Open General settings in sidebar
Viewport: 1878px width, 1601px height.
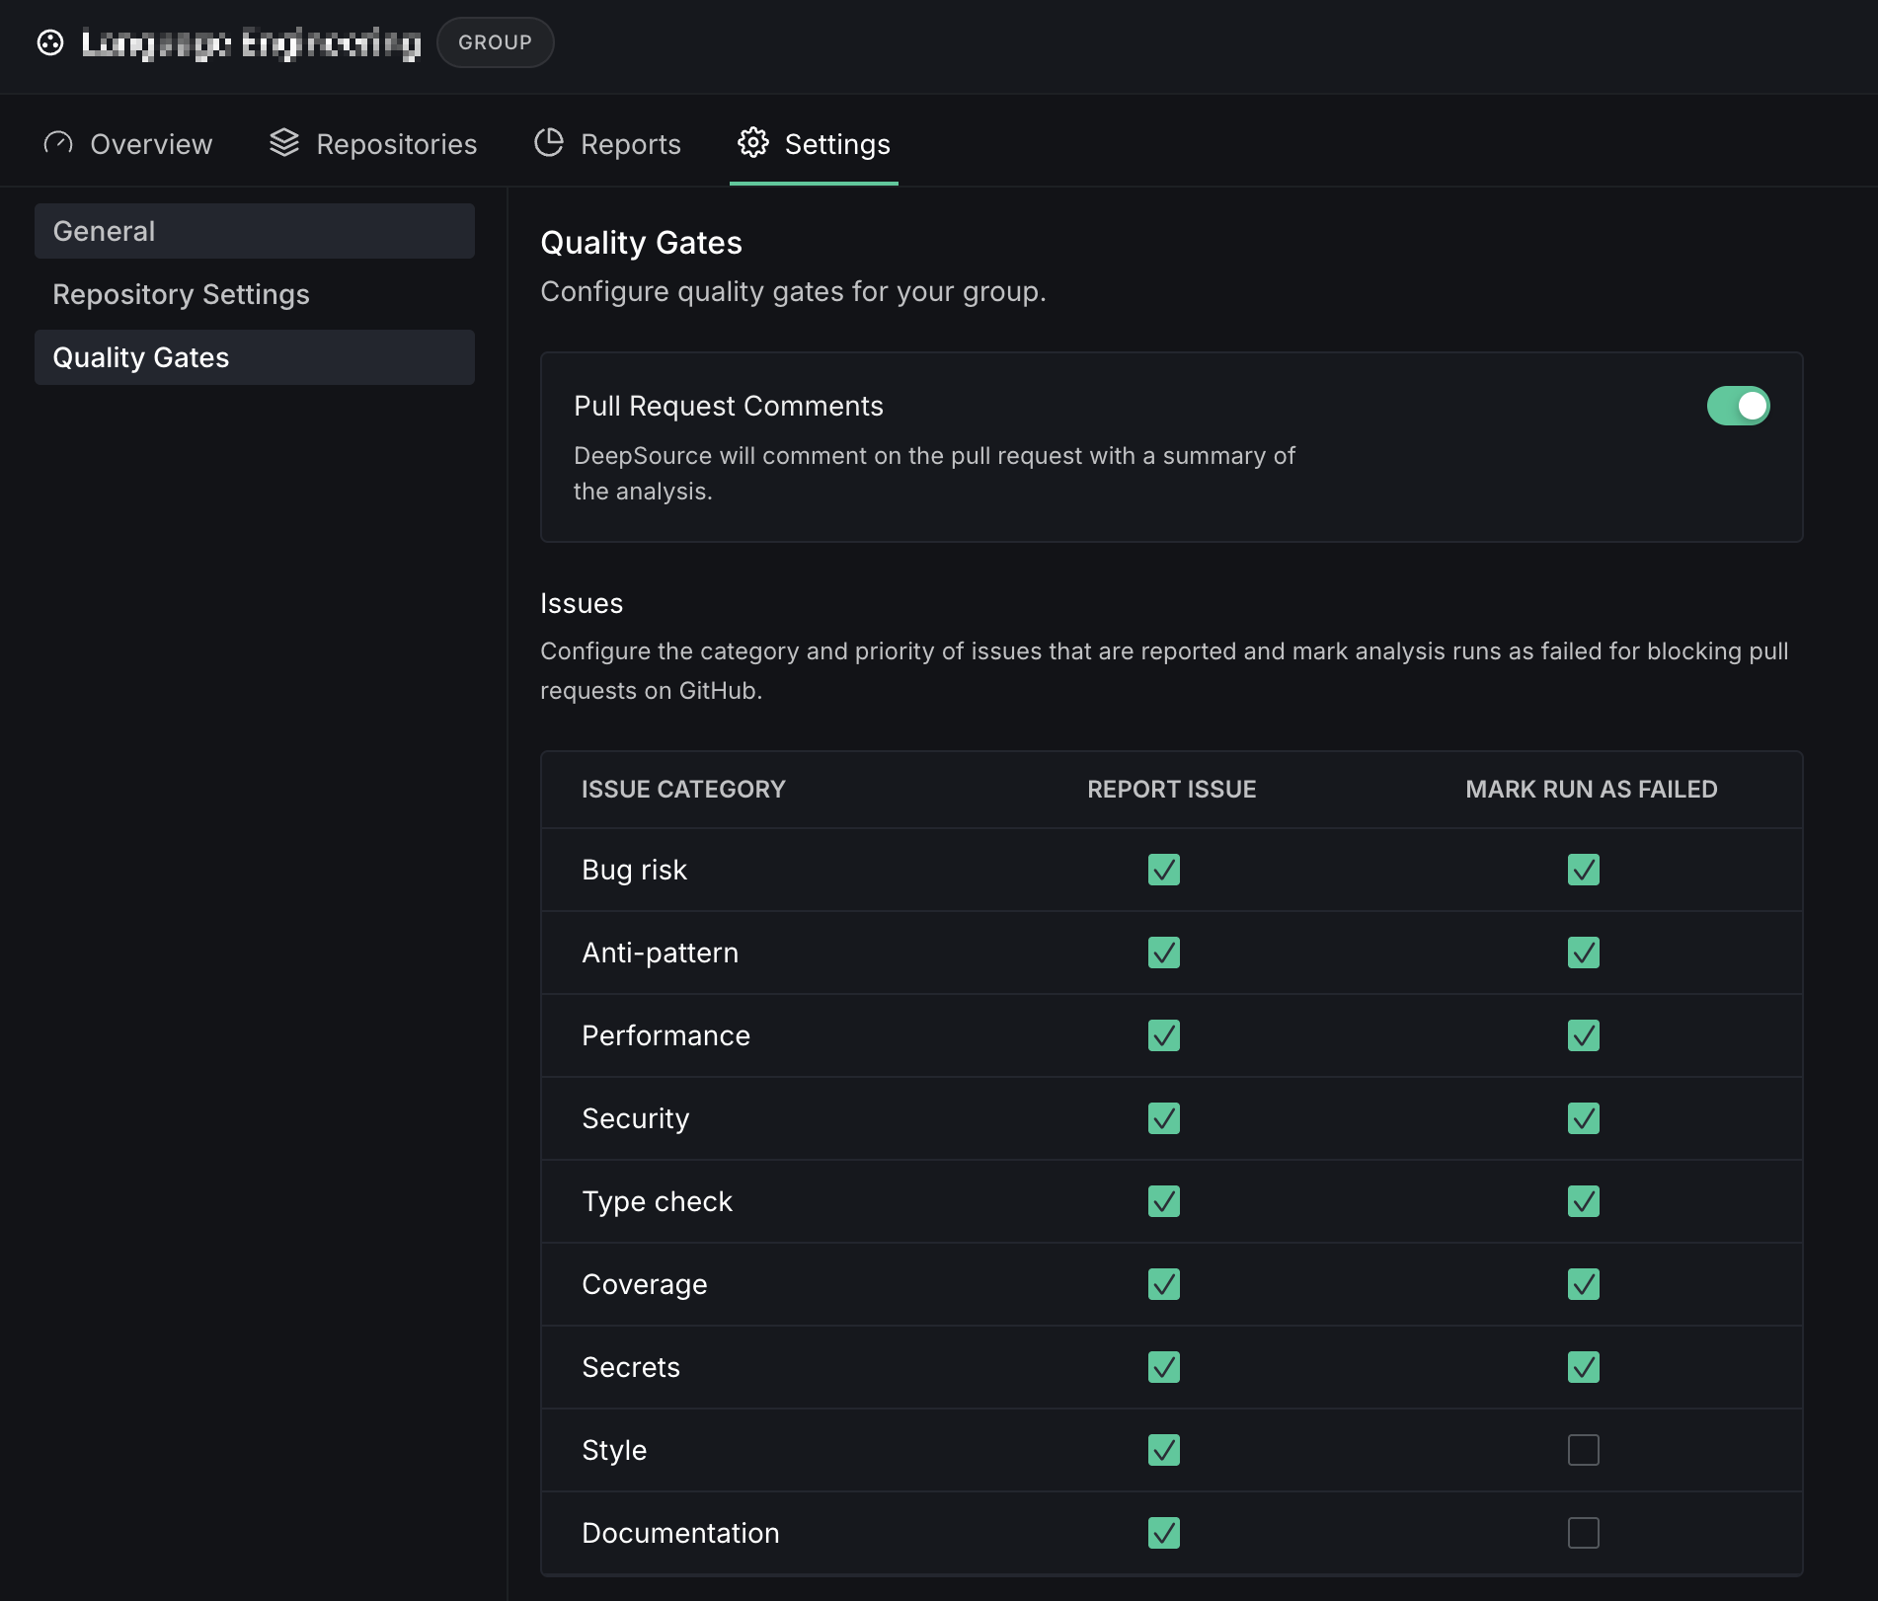[x=255, y=231]
